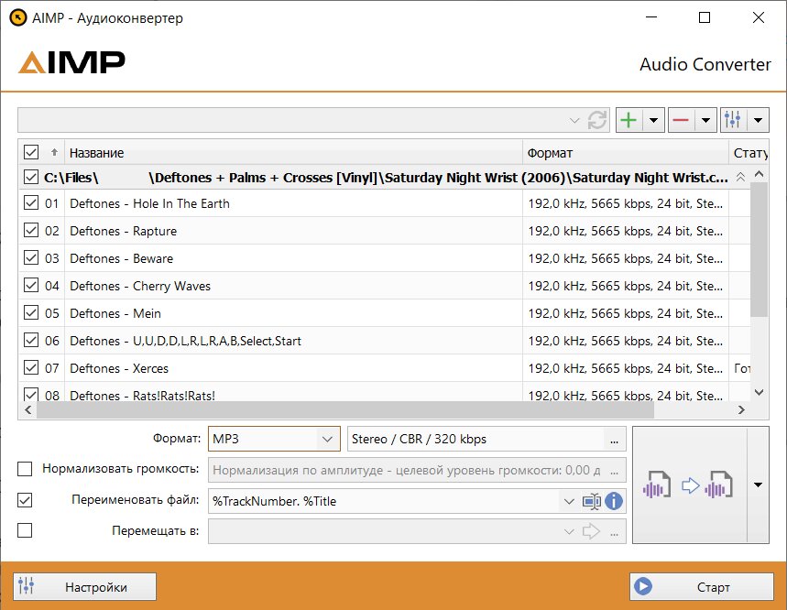Click the rename template editor icon
Image resolution: width=787 pixels, height=610 pixels.
(x=592, y=501)
